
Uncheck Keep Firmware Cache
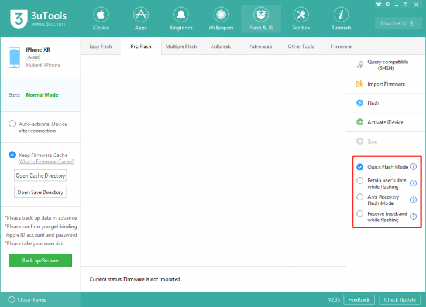point(12,155)
